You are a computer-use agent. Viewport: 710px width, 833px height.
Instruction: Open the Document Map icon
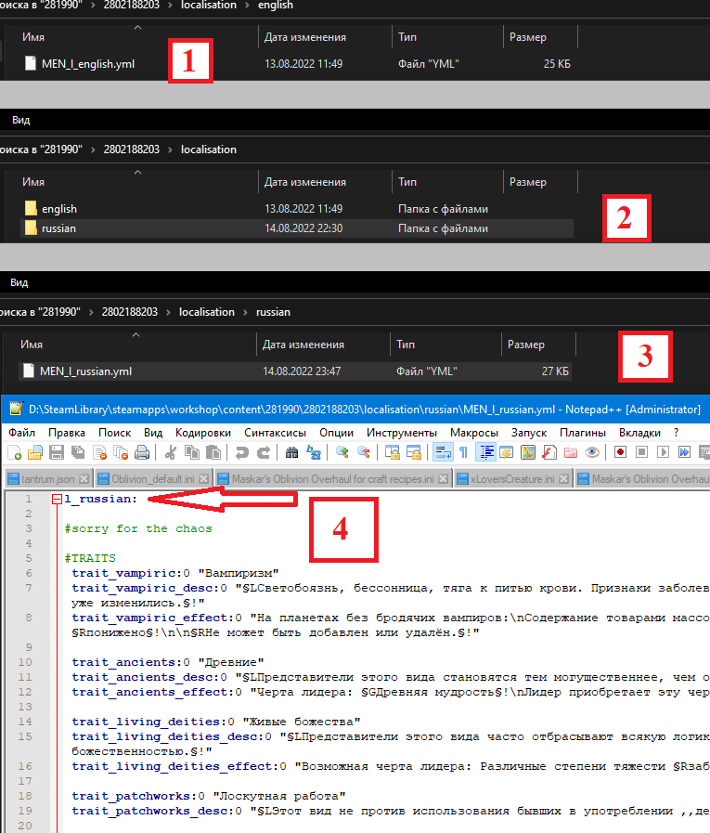pyautogui.click(x=528, y=452)
